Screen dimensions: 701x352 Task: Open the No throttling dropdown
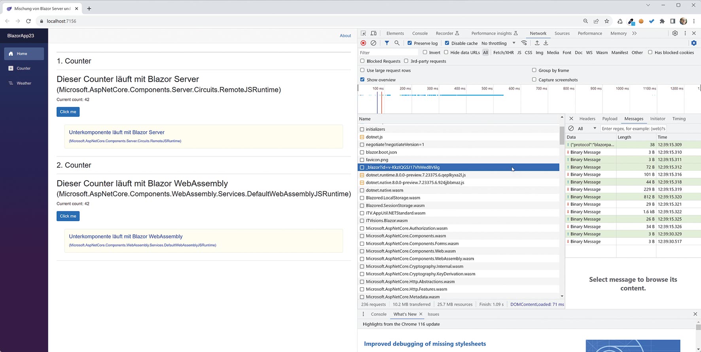pos(498,43)
